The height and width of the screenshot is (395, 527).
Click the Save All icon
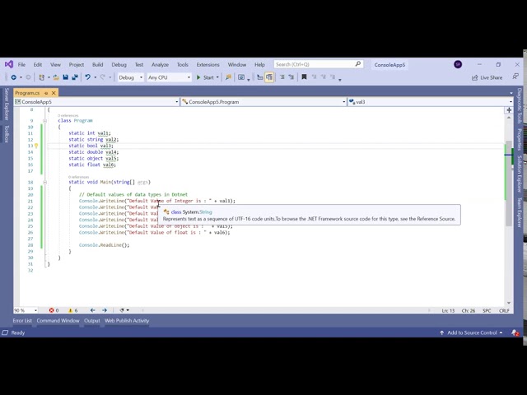coord(75,77)
